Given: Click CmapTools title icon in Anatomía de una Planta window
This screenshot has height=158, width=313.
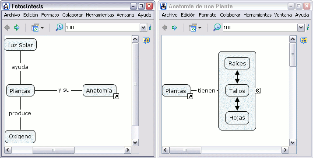Looking at the screenshot, I should coord(164,6).
